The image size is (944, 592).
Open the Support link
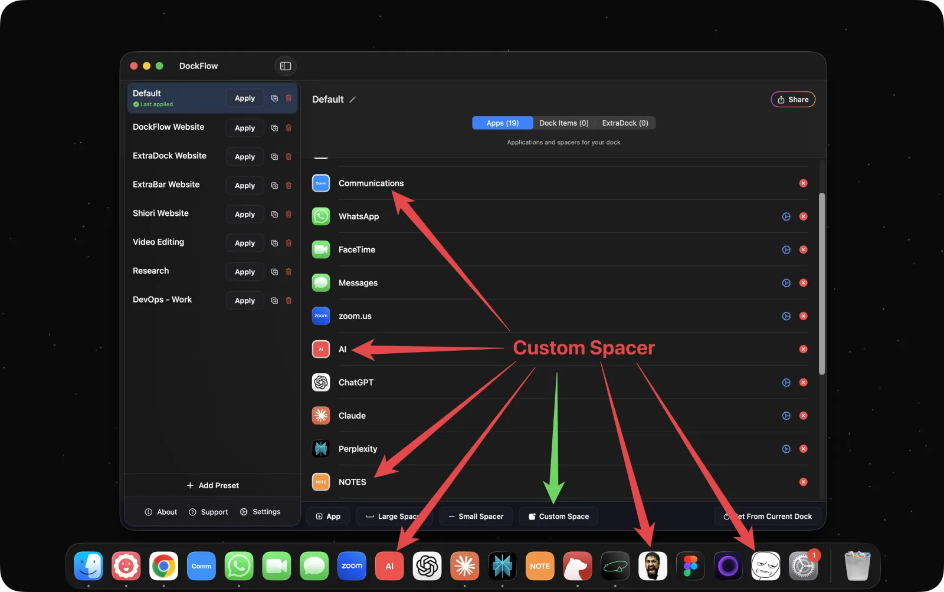[x=208, y=512]
